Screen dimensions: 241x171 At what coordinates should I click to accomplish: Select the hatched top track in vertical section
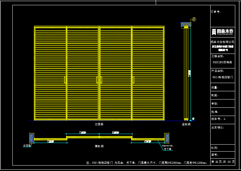tap(185, 25)
